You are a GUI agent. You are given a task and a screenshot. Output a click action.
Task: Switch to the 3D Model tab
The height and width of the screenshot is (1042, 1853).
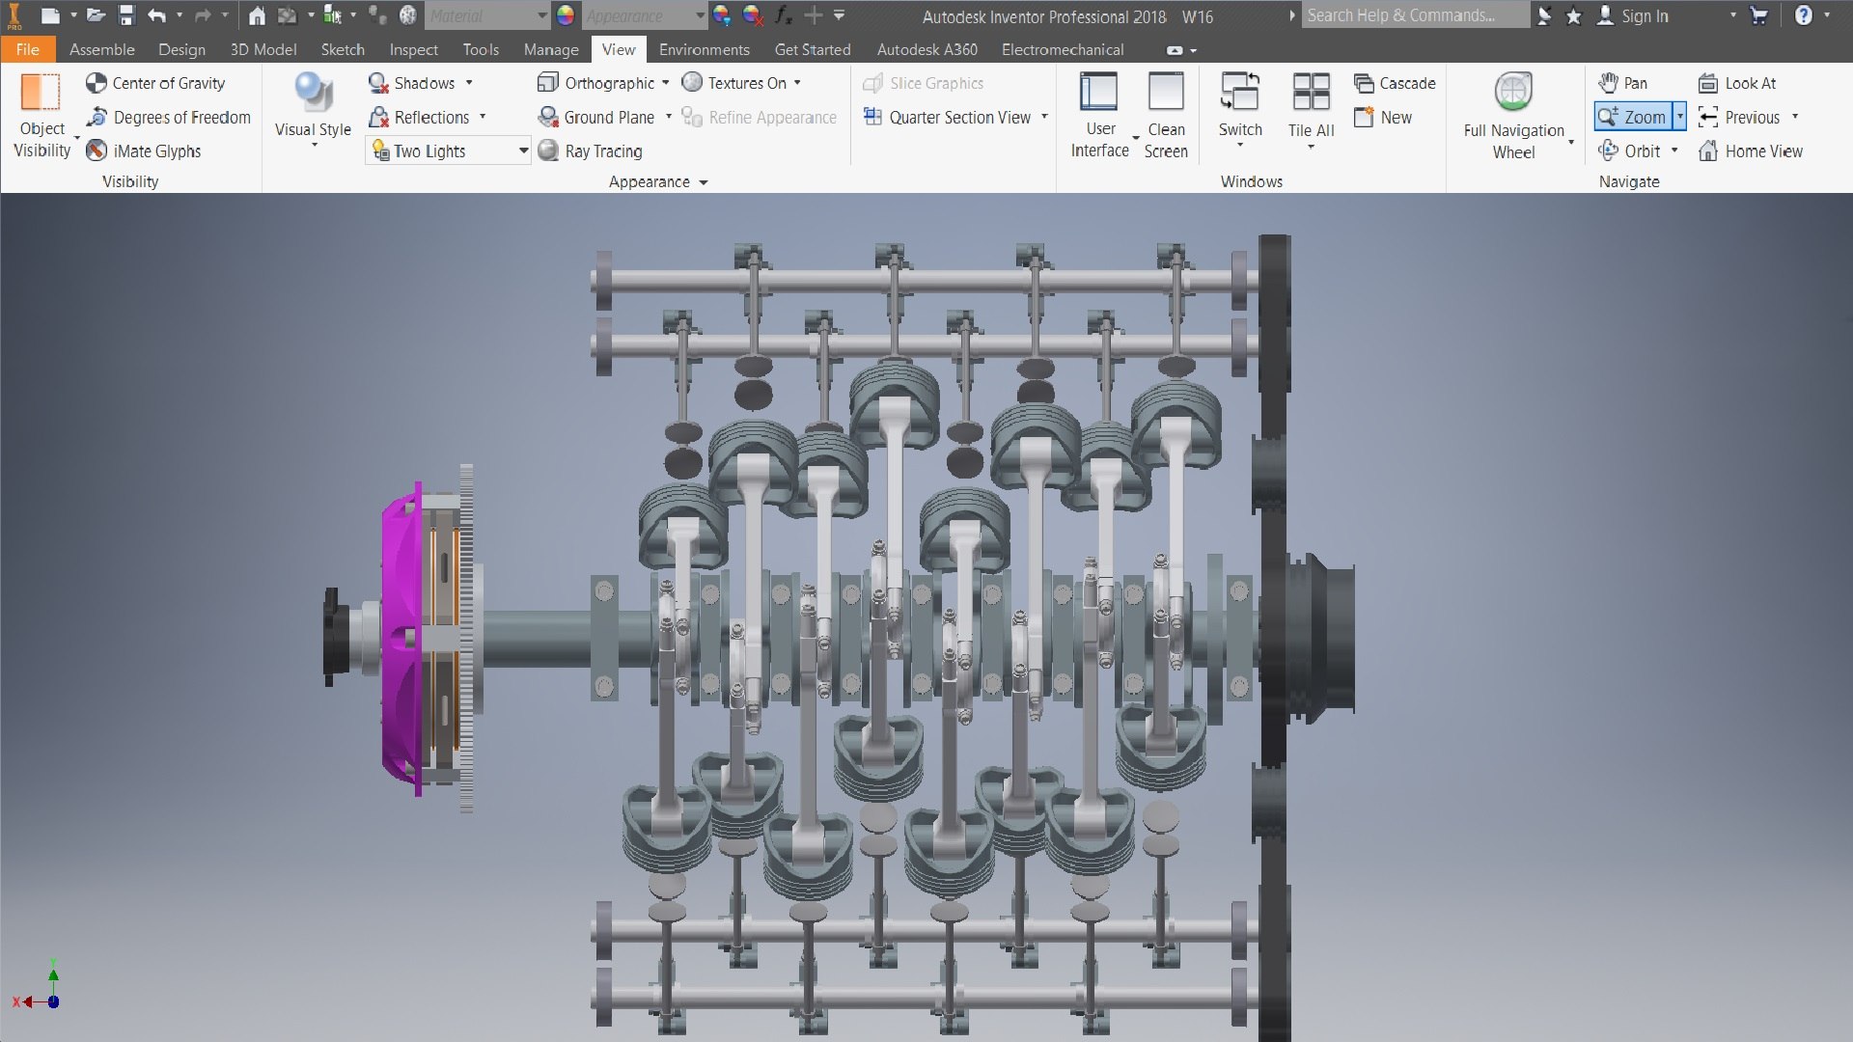[x=263, y=49]
